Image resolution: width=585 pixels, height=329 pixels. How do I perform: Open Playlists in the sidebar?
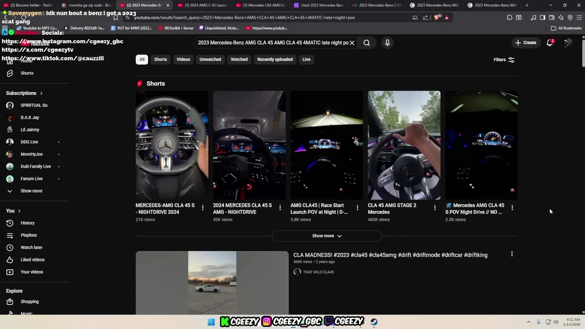(x=28, y=235)
